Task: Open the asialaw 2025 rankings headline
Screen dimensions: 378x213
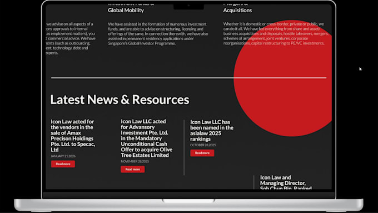Action: [212, 131]
